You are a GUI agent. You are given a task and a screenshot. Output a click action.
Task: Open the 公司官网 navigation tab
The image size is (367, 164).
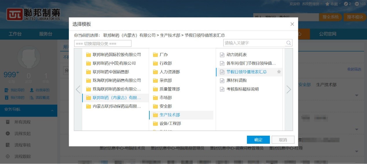tap(328, 34)
